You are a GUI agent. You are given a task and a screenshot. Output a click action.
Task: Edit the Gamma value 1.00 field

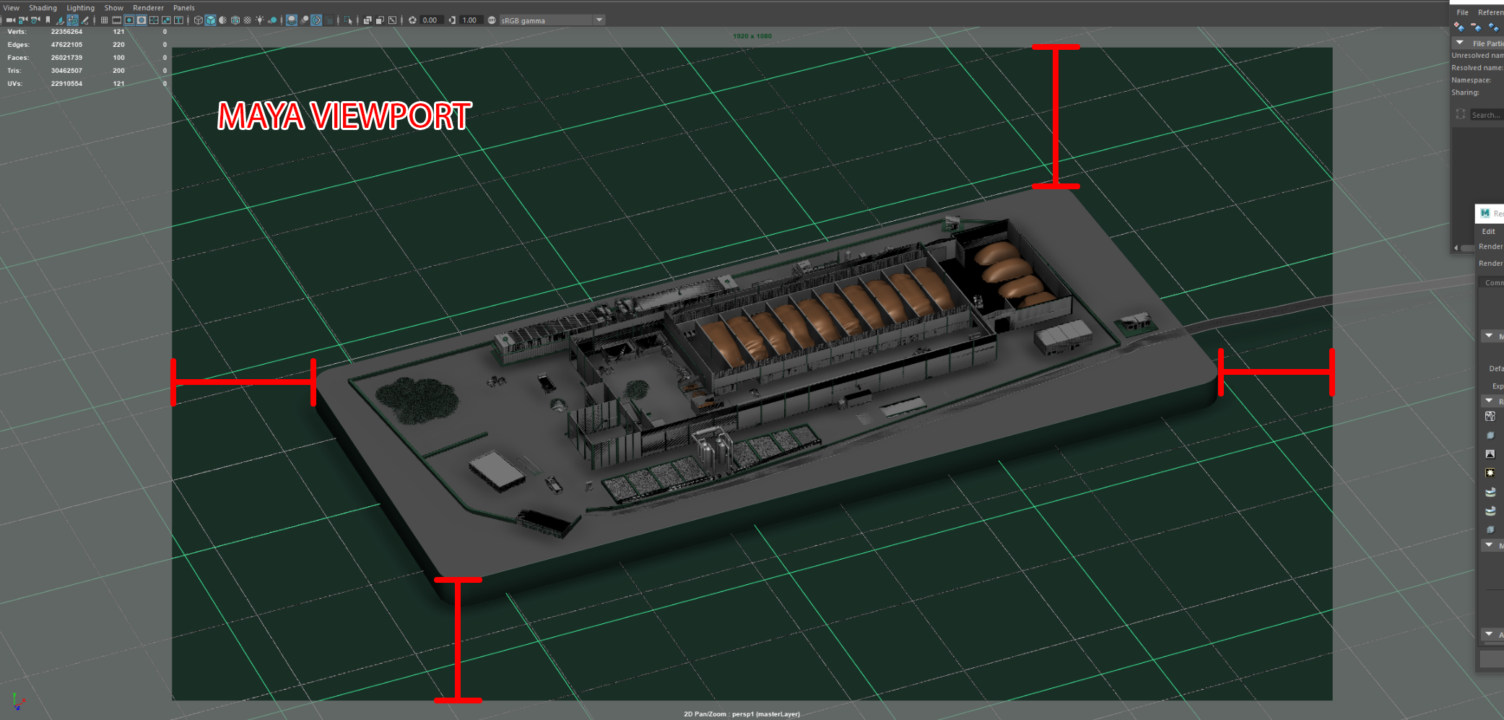(470, 20)
